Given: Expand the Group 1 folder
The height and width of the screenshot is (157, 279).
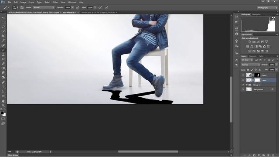Looking at the screenshot, I should [247, 85].
